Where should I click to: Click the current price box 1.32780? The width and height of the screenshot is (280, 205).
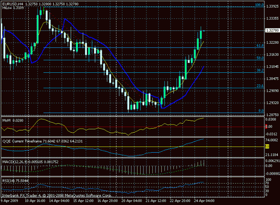coord(272,30)
